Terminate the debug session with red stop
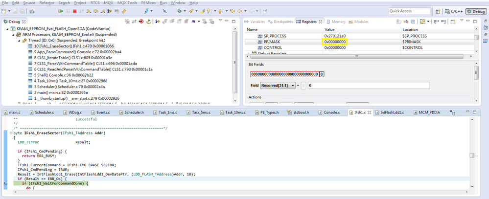 (x=74, y=11)
